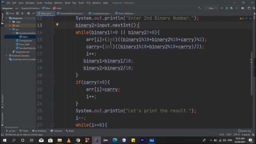The image size is (256, 144).
Task: Open Project Structure icon in toolbar
Action: (x=243, y=8)
